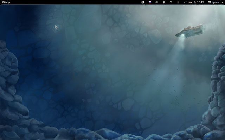The width and height of the screenshot is (225, 140).
Task: Open the calendar clock Чт. дек. 8, 12:43
Action: tap(194, 2)
